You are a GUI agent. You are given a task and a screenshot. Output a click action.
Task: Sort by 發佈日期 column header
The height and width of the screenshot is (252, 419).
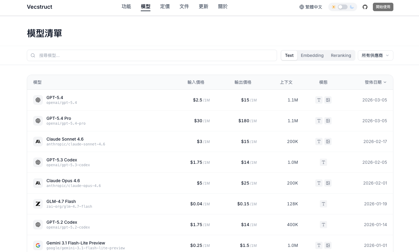click(x=376, y=82)
